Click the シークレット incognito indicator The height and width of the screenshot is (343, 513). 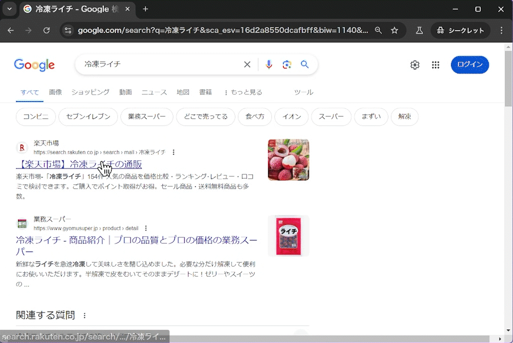point(460,30)
